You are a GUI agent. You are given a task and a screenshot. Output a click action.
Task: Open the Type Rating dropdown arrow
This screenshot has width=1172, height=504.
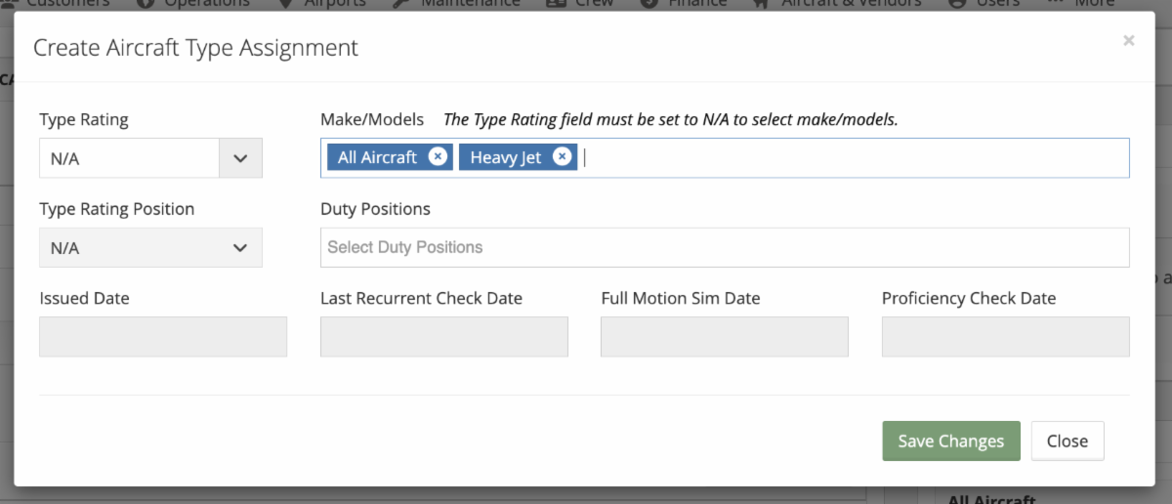click(241, 158)
